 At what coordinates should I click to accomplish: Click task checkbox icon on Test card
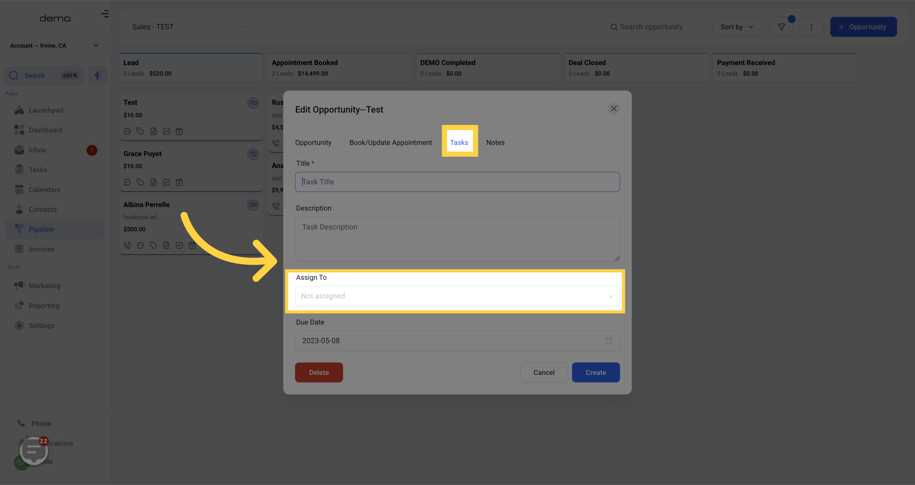pyautogui.click(x=166, y=131)
